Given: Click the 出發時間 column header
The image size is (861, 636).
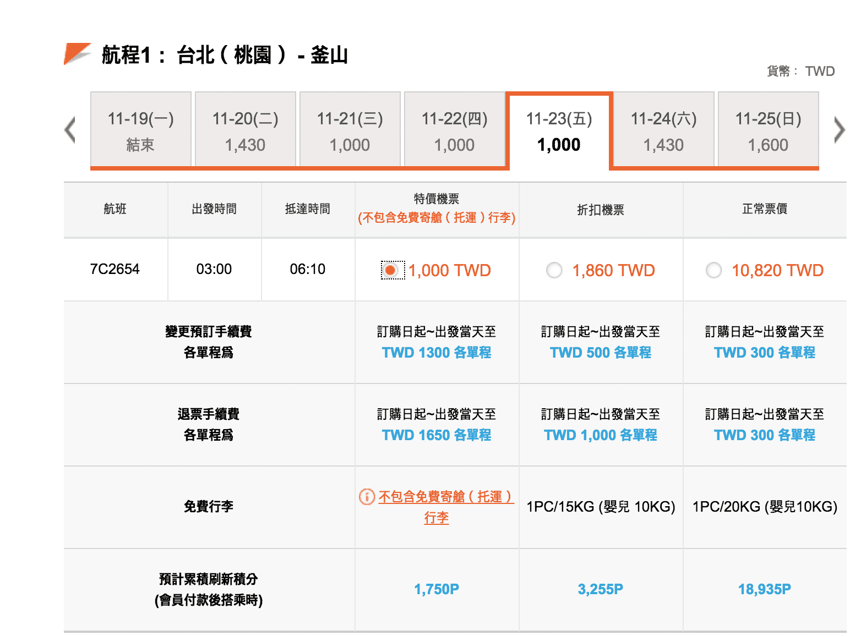Looking at the screenshot, I should [x=214, y=209].
